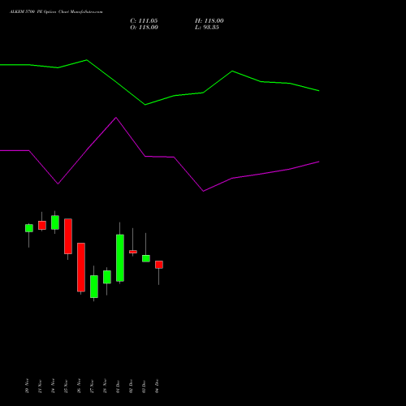Image resolution: width=406 pixels, height=406 pixels.
Task: Click the tall green candlestick for 01 Dec
Action: coord(120,258)
